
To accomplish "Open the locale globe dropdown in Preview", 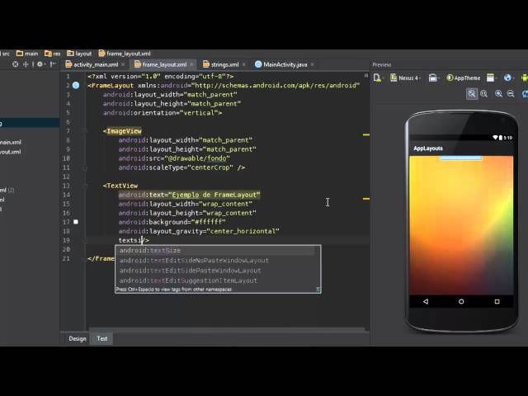I will 508,78.
